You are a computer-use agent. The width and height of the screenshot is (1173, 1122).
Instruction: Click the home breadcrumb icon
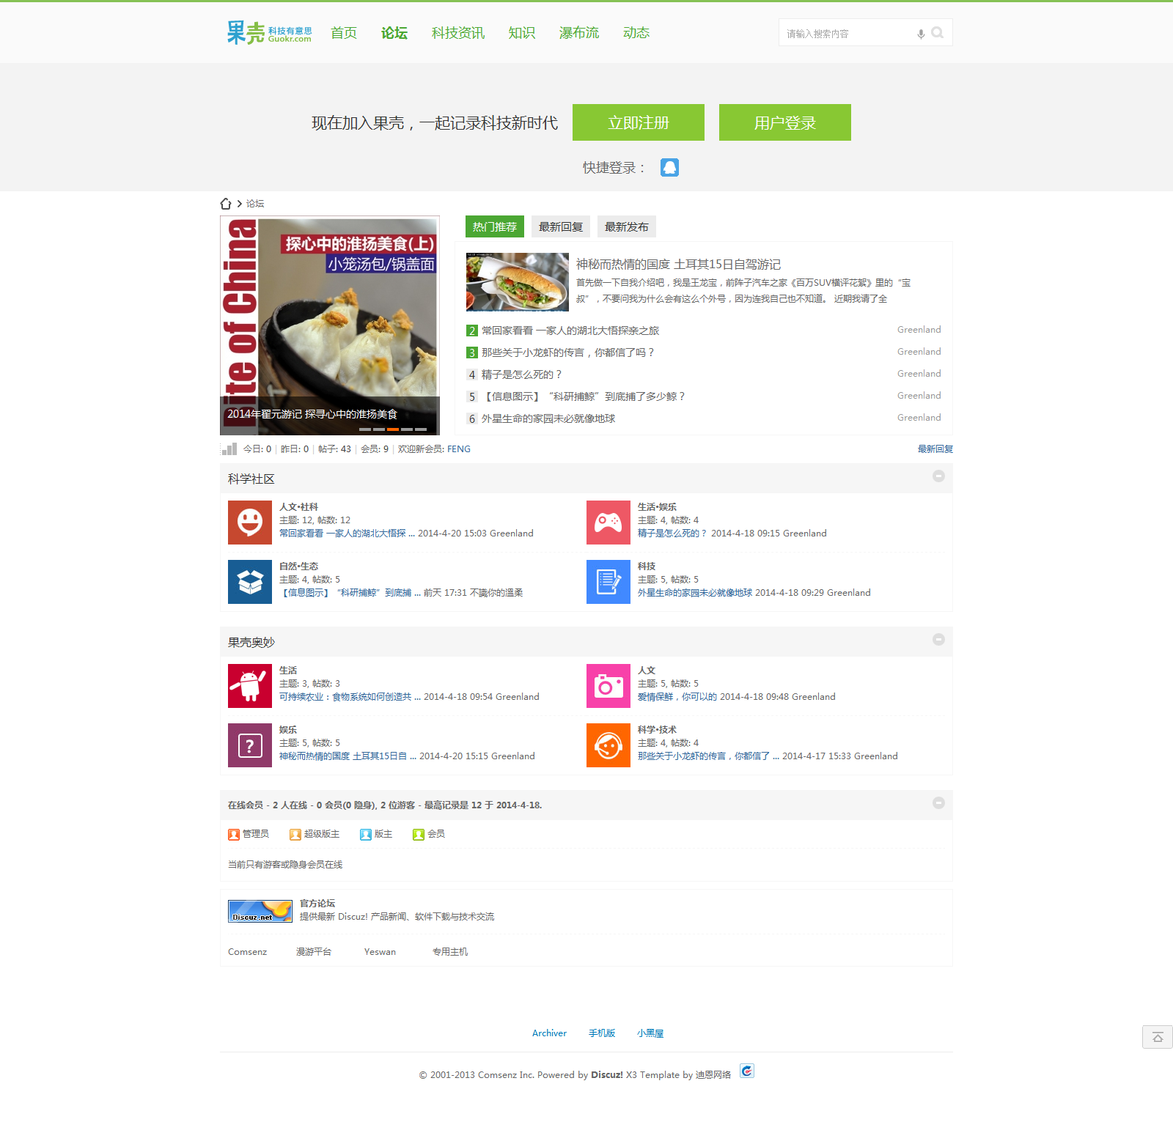click(x=226, y=204)
